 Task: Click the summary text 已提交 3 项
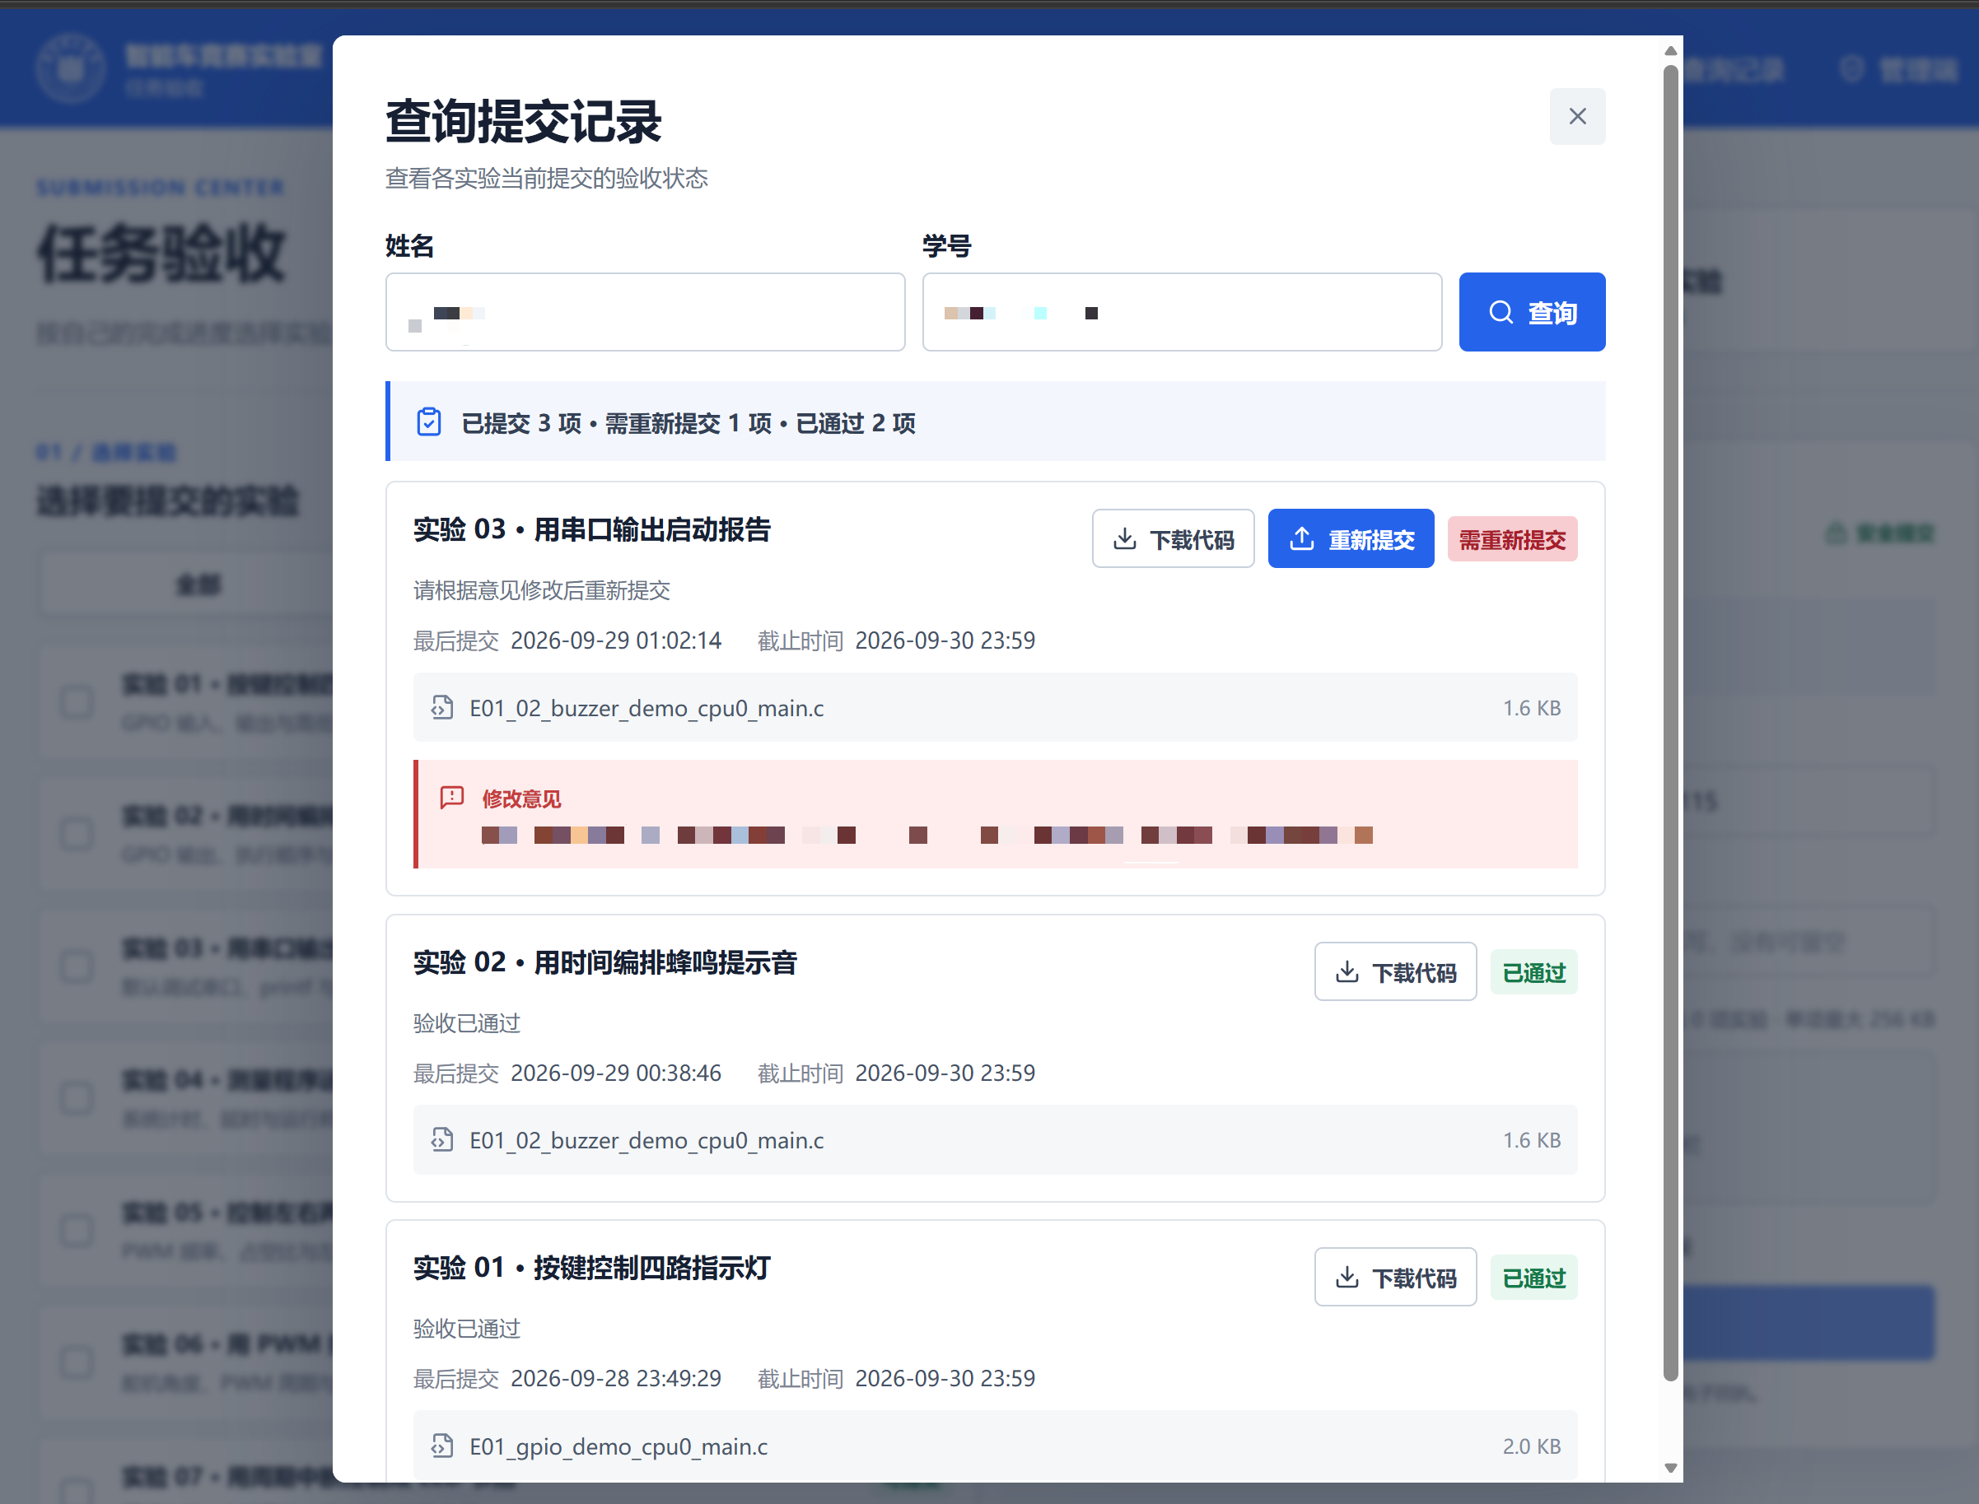tap(521, 423)
